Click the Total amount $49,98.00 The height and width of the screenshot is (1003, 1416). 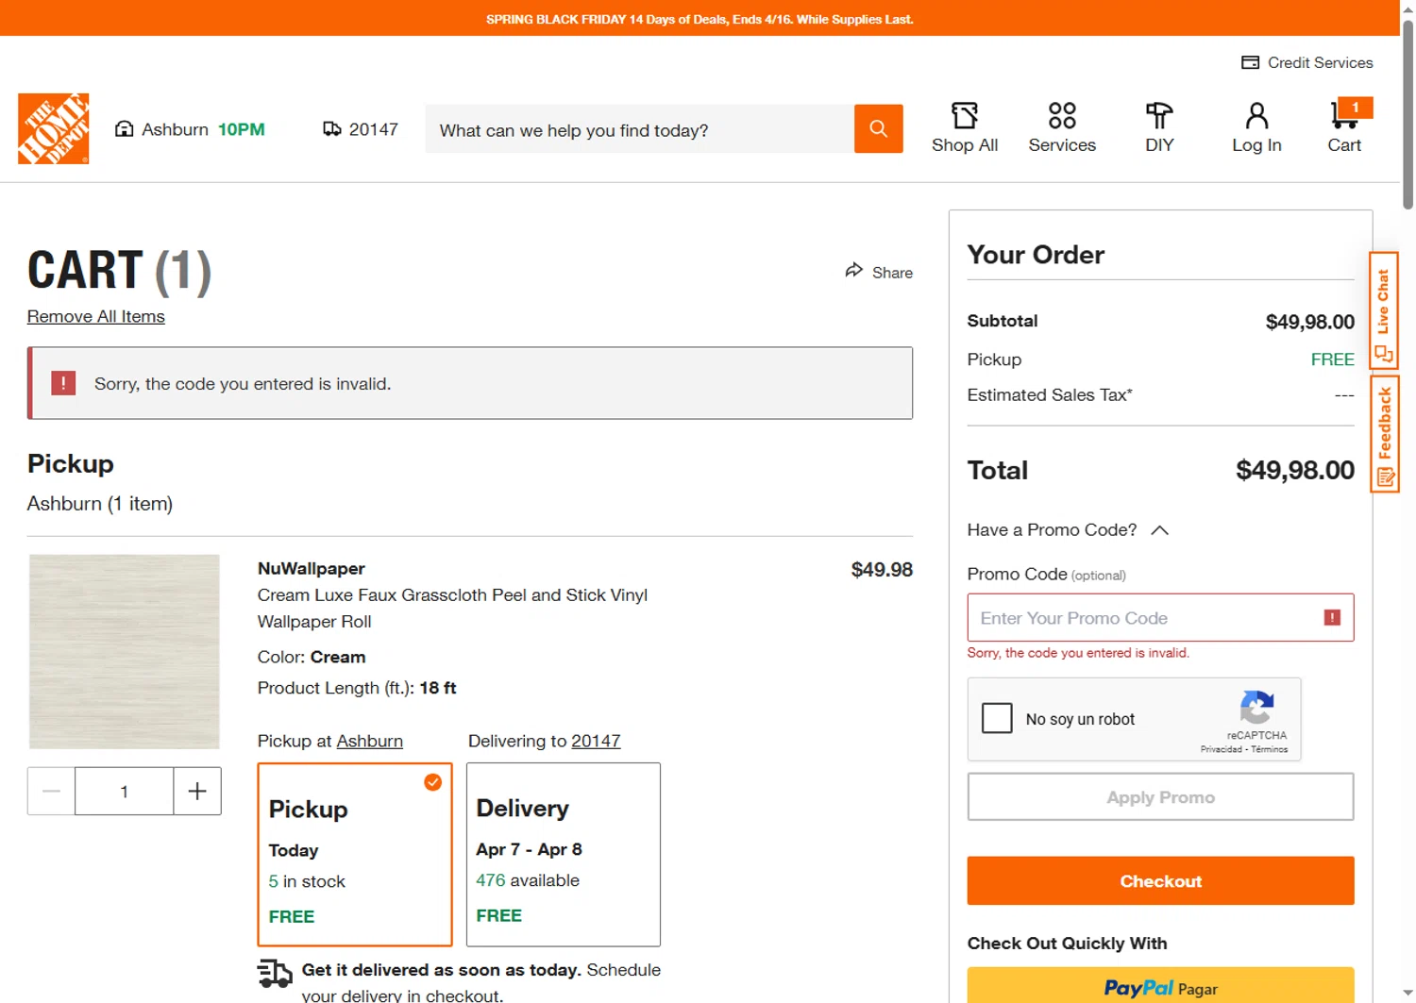1295,470
